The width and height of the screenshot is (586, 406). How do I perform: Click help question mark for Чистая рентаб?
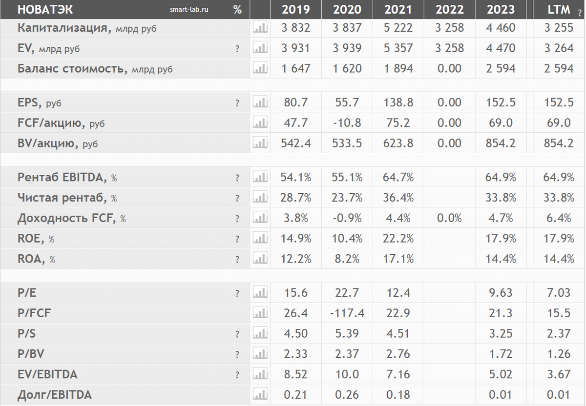point(237,199)
